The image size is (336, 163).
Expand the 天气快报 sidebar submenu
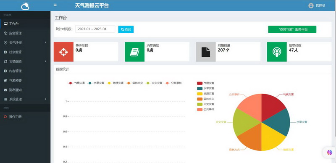tap(25, 43)
